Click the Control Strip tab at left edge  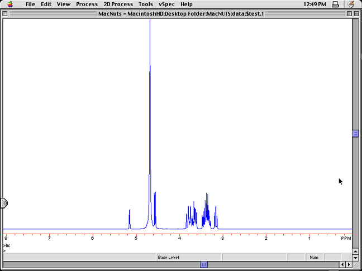pos(4,203)
